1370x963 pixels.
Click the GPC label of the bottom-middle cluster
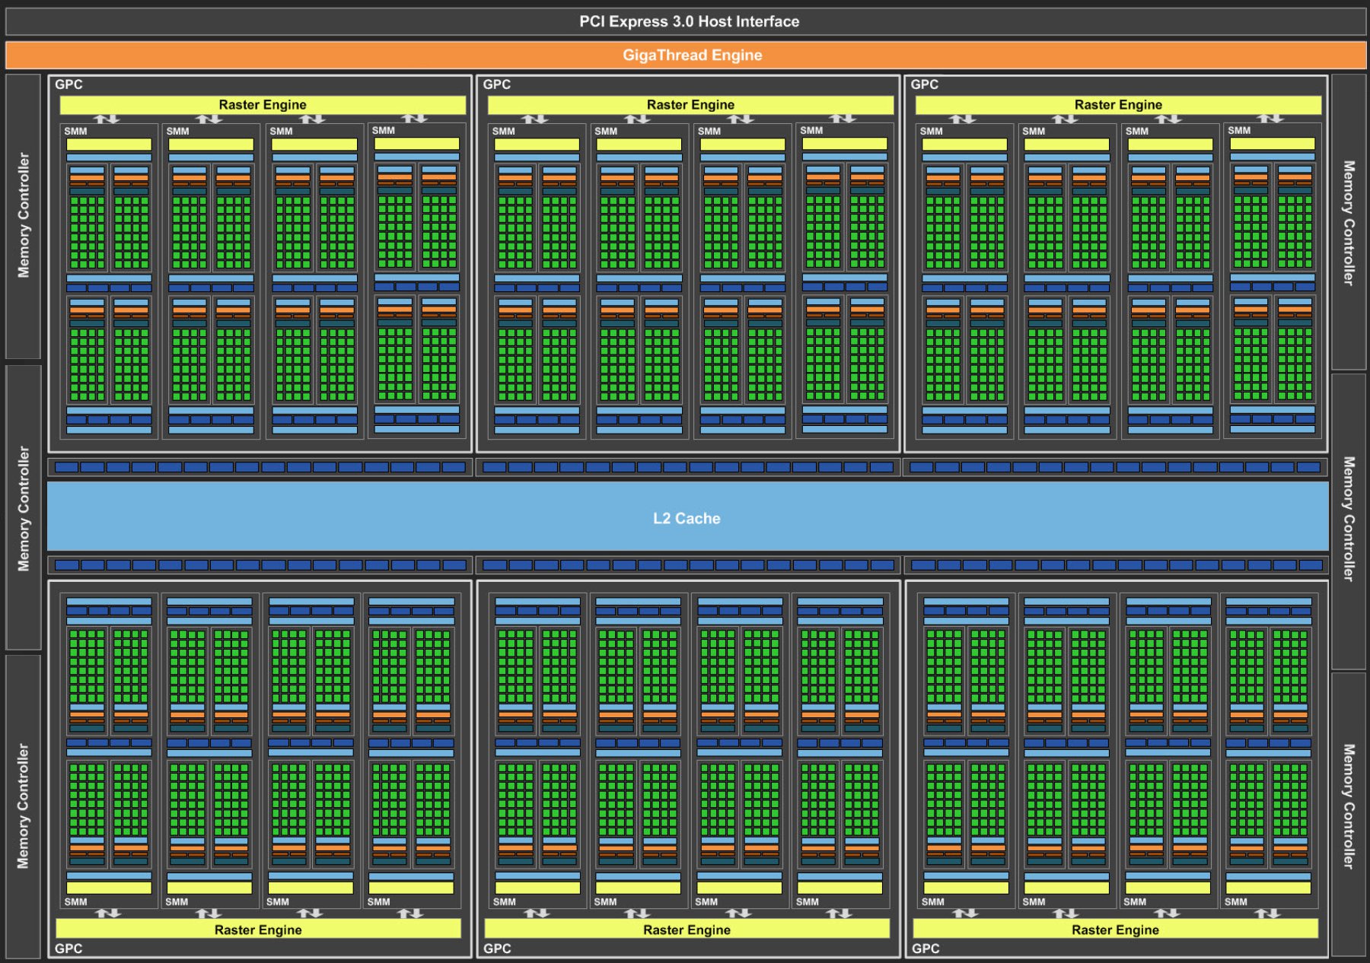(x=497, y=948)
